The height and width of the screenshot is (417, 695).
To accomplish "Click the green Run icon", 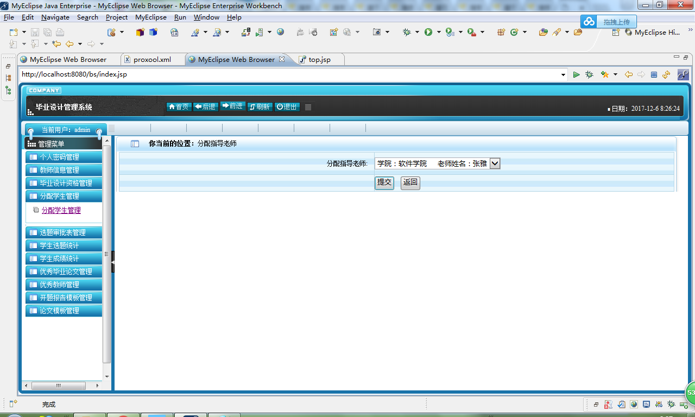I will (429, 33).
